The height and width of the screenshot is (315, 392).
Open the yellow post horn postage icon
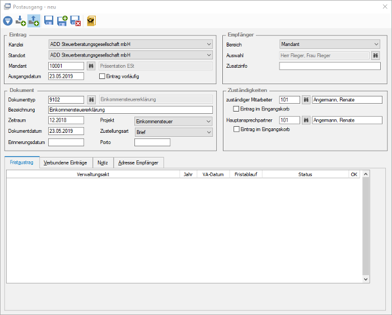[x=91, y=21]
